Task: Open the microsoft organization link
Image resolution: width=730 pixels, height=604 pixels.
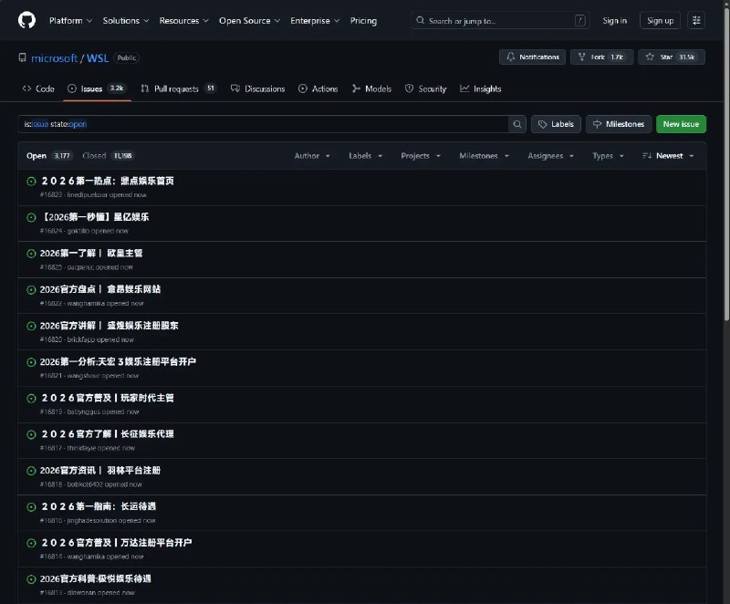Action: click(x=54, y=58)
